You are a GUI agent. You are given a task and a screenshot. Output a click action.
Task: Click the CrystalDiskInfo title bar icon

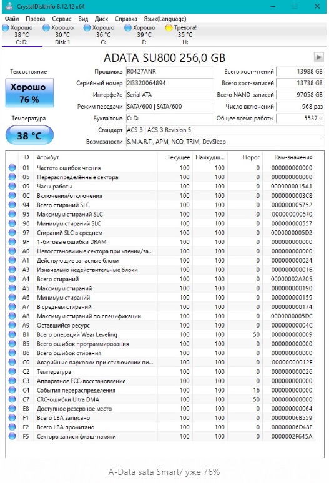click(x=9, y=6)
